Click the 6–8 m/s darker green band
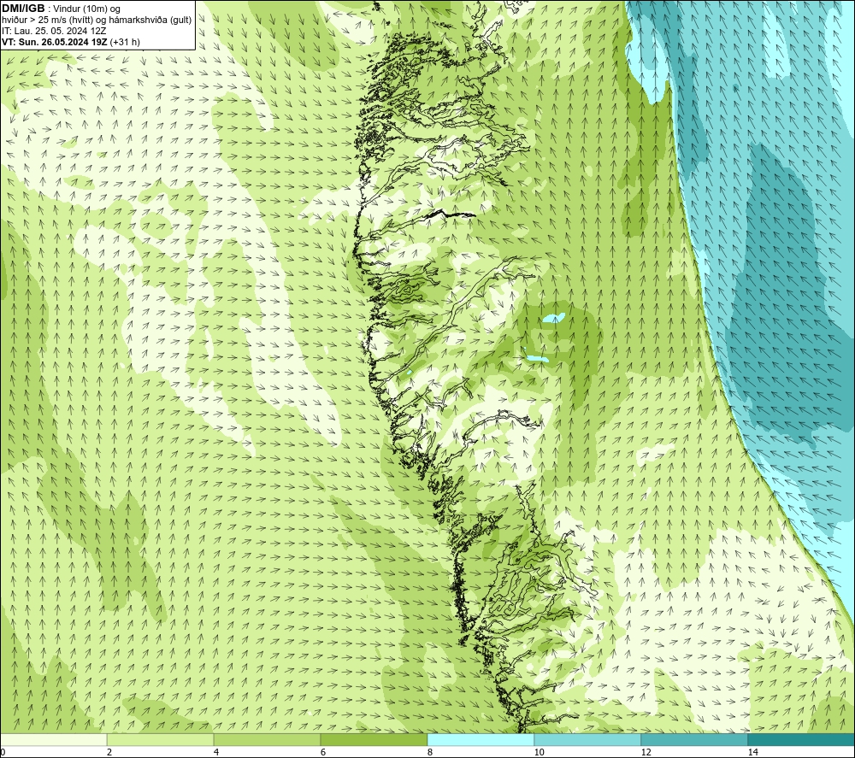This screenshot has height=758, width=855. click(374, 740)
